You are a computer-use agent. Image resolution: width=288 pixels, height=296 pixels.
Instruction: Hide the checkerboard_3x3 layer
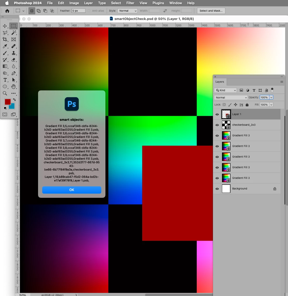tap(217, 125)
